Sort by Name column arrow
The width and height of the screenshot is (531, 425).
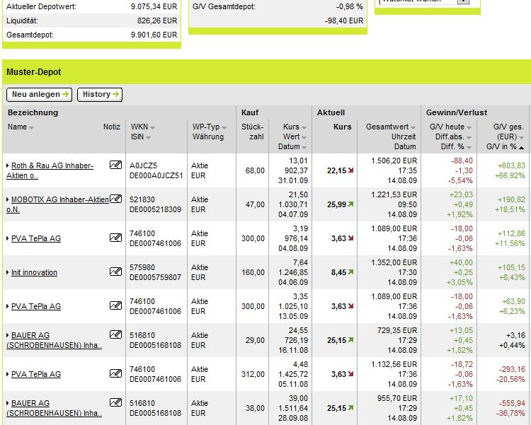point(31,127)
